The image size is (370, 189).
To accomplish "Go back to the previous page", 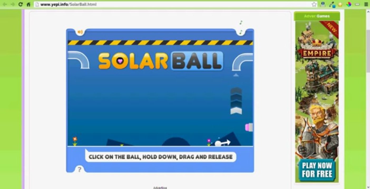I will point(4,4).
